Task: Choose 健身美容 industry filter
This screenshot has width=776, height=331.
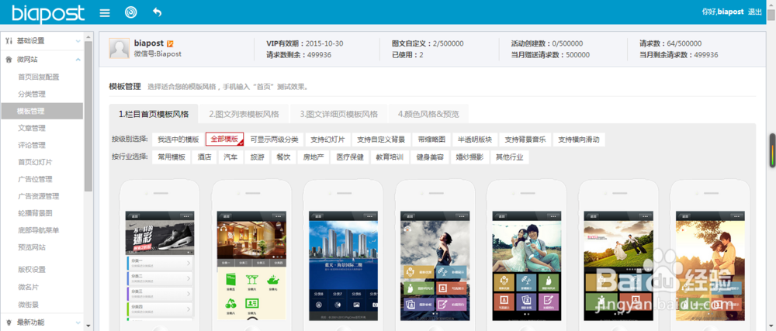Action: (x=430, y=157)
